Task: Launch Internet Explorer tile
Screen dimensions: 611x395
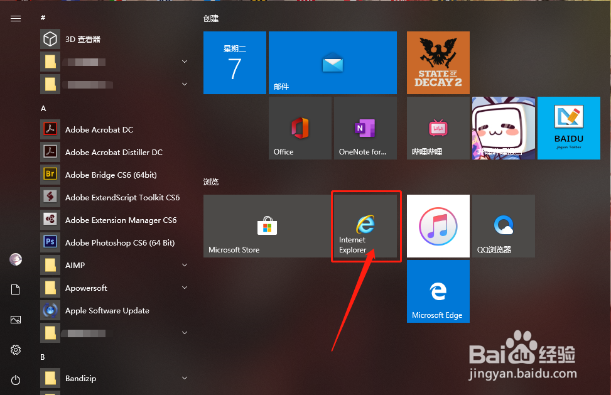Action: 365,226
